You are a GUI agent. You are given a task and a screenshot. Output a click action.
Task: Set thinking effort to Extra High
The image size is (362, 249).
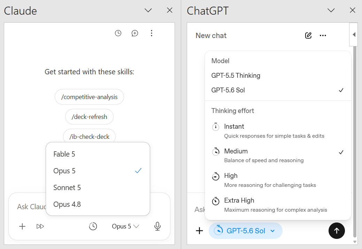278,205
